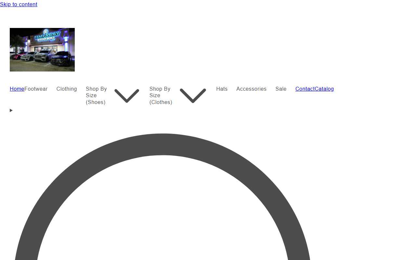This screenshot has height=260, width=416.
Task: Visit the Sale menu item
Action: click(x=281, y=89)
